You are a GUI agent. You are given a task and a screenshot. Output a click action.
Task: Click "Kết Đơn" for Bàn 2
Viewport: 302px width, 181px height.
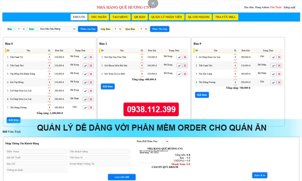(x=108, y=86)
